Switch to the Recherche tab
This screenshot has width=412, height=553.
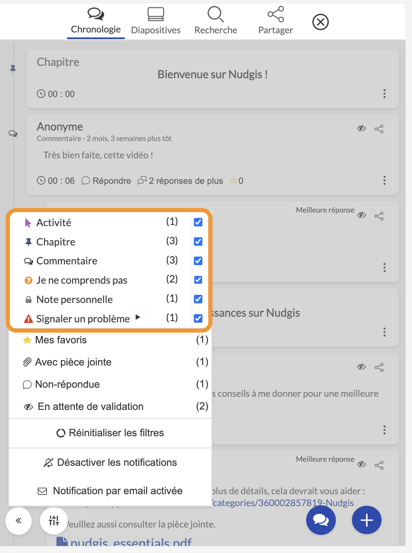coord(216,21)
